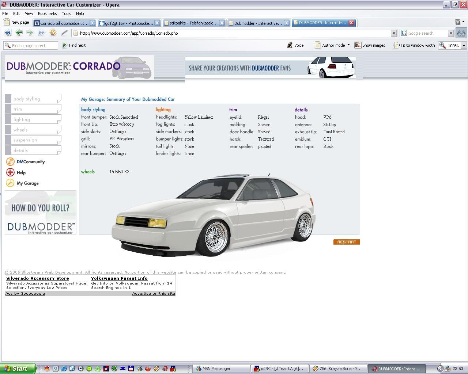The width and height of the screenshot is (468, 374).
Task: Open the red Help icon in sidebar
Action: coord(10,172)
